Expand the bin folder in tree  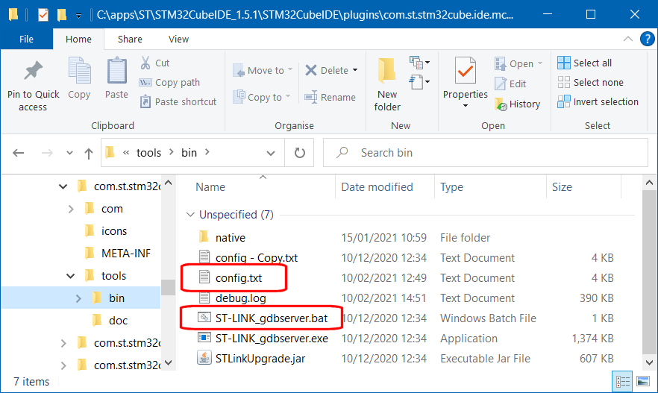pos(78,298)
